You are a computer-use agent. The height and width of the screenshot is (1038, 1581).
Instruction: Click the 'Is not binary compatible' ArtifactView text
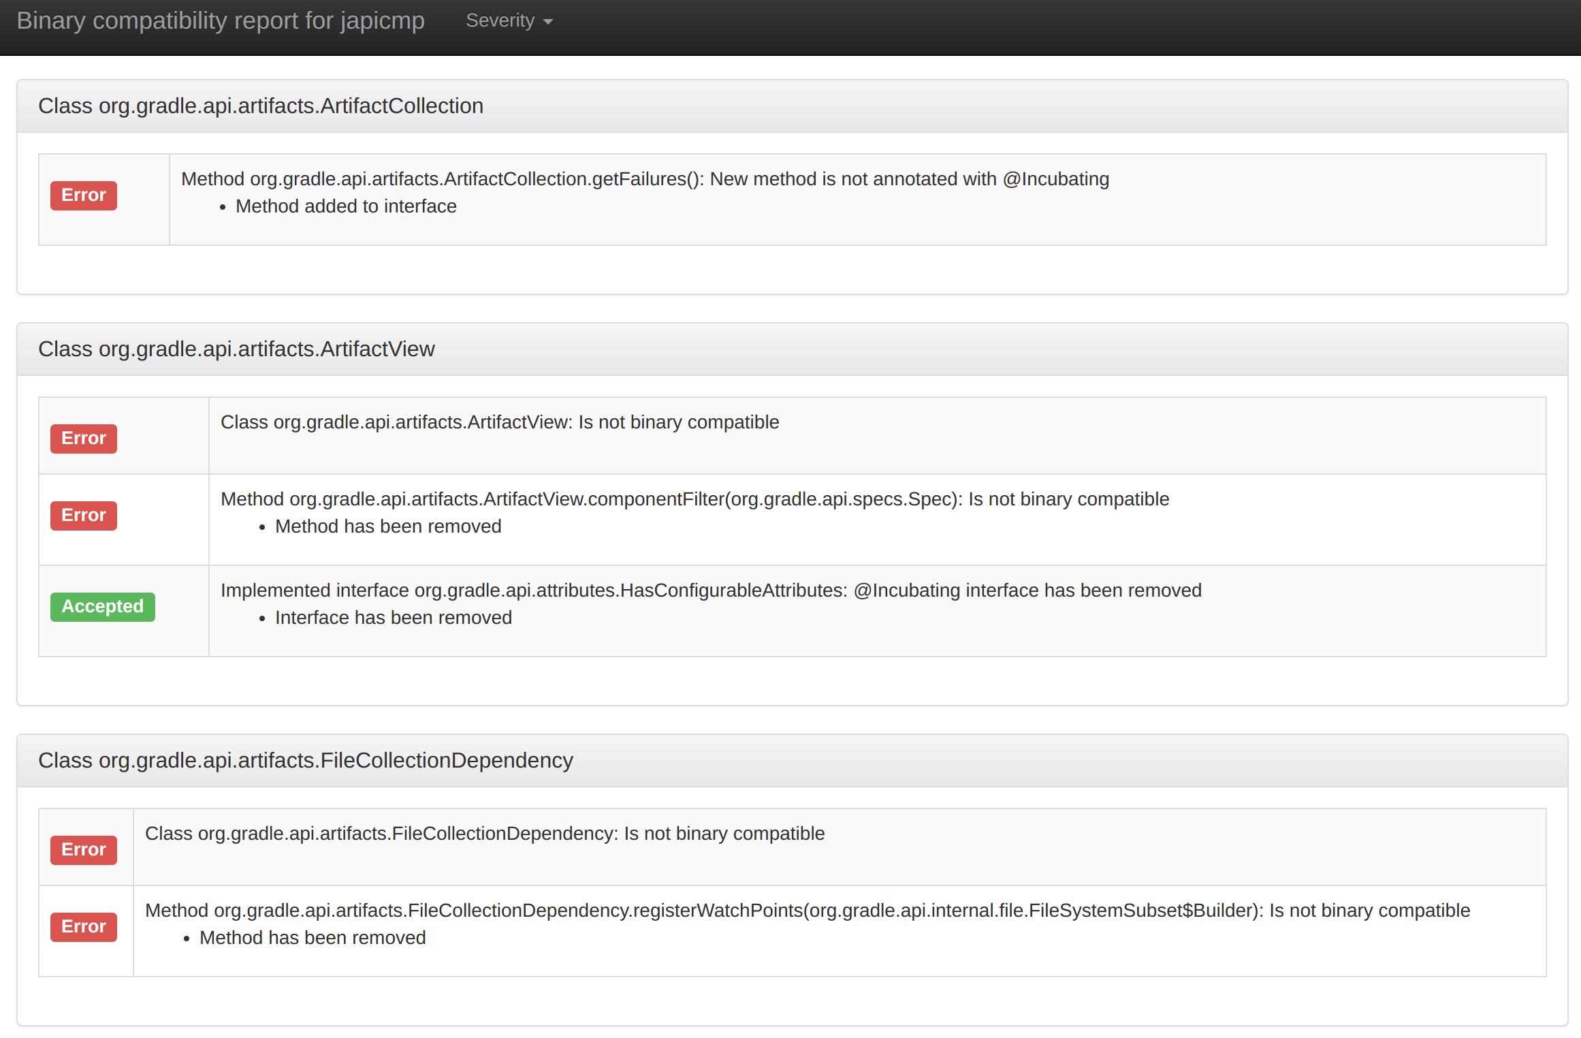coord(499,422)
